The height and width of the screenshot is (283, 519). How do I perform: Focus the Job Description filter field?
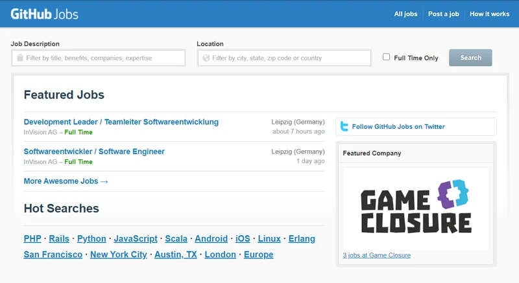(x=99, y=58)
